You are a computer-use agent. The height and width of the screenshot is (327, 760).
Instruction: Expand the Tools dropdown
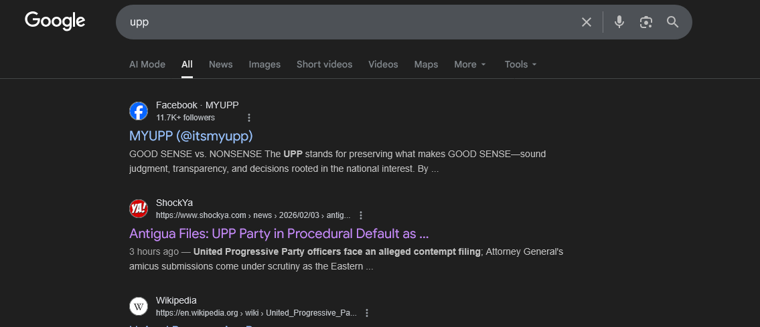520,64
